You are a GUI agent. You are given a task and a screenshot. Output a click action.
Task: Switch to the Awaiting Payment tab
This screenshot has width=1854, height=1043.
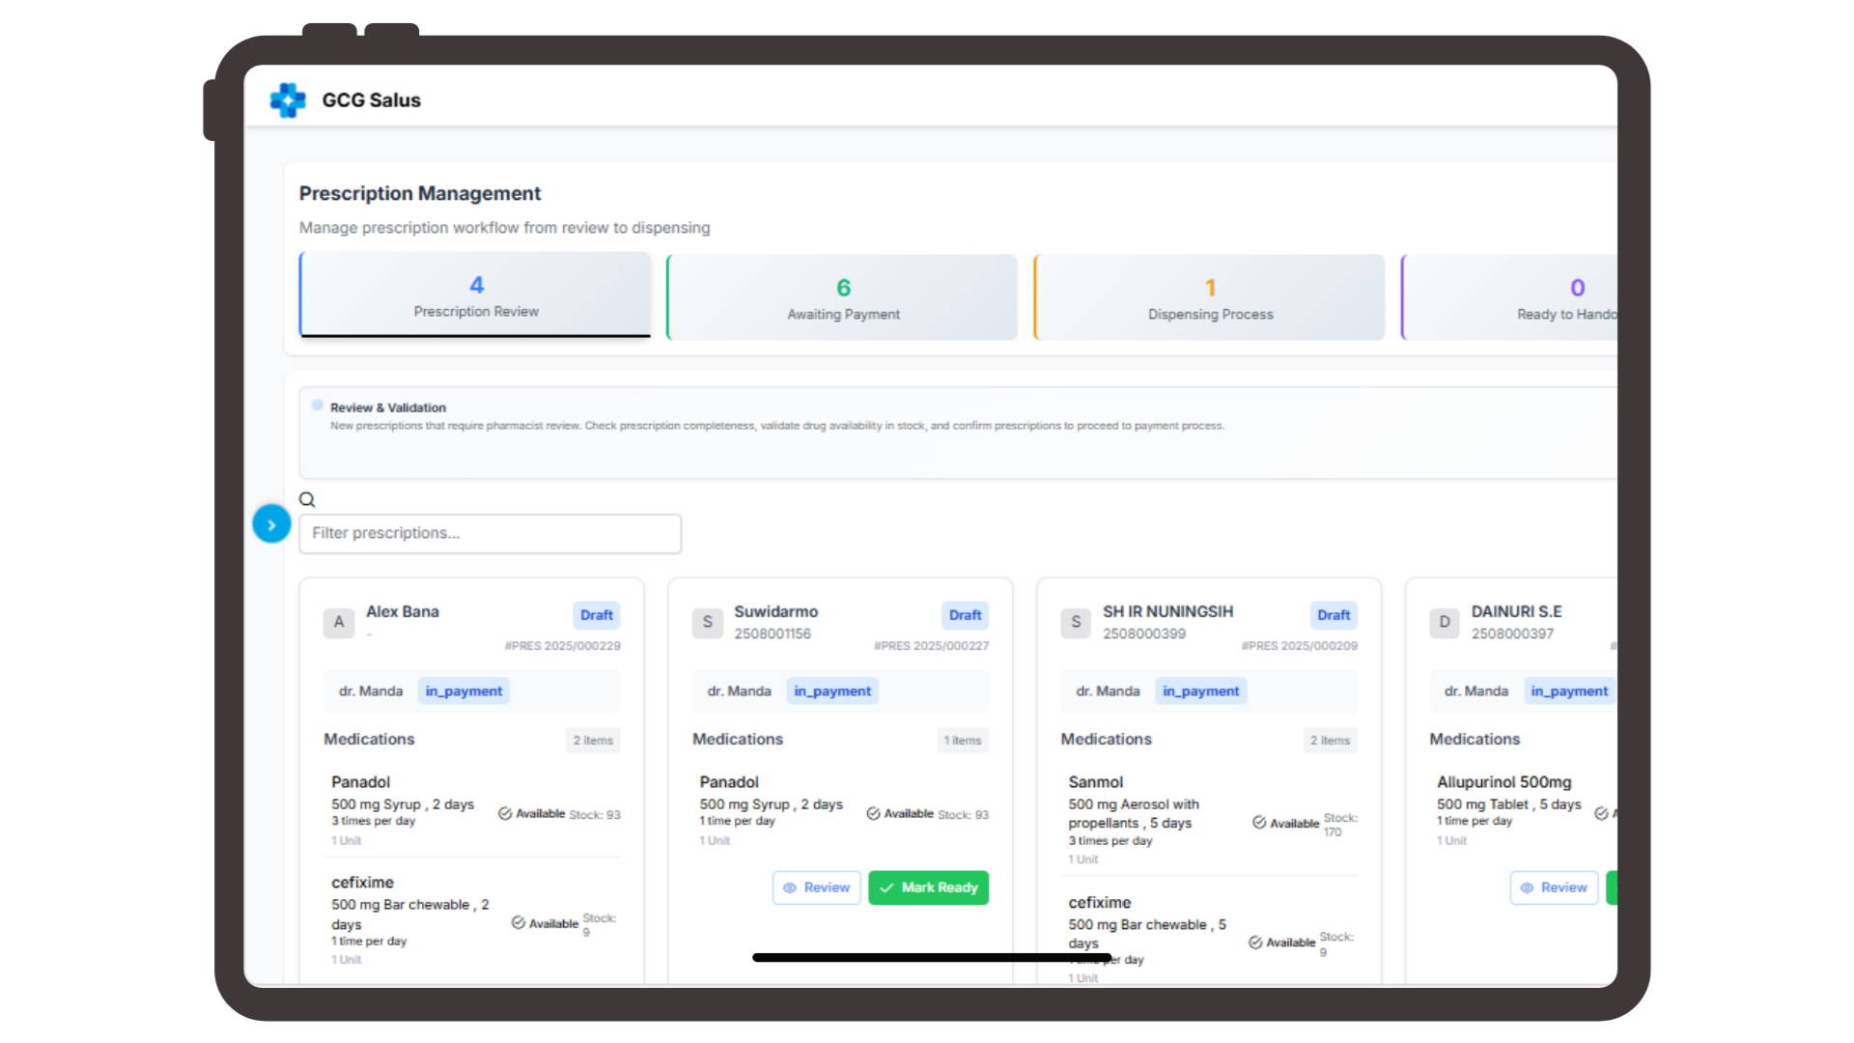[x=843, y=297]
